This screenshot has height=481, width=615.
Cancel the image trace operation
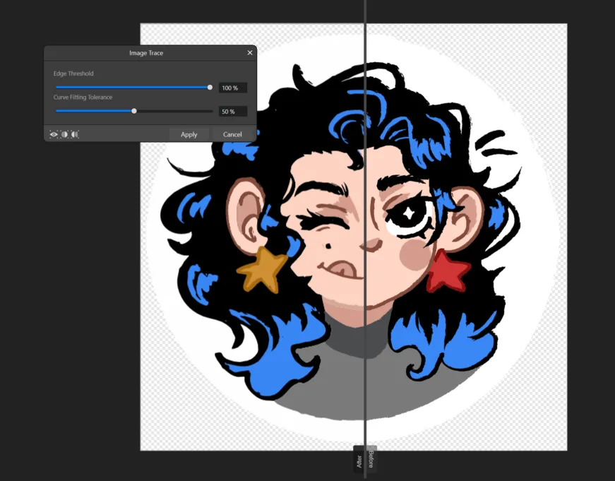(x=232, y=133)
